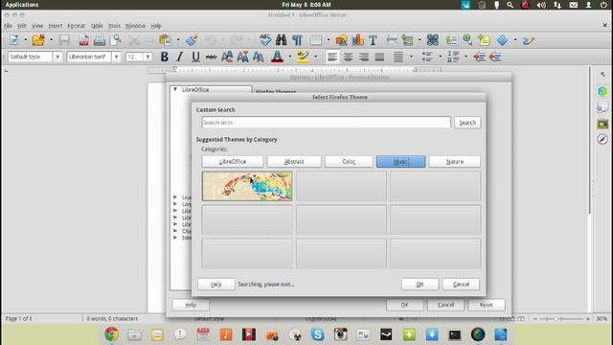Screen dimensions: 613x345
Task: Export directly as PDF icon
Action: click(83, 40)
